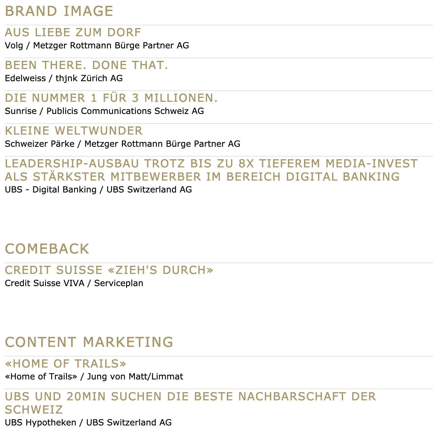Open the "Leadership-Ausbau trotz bis zu 8x" headline
The image size is (433, 431).
[x=211, y=170]
